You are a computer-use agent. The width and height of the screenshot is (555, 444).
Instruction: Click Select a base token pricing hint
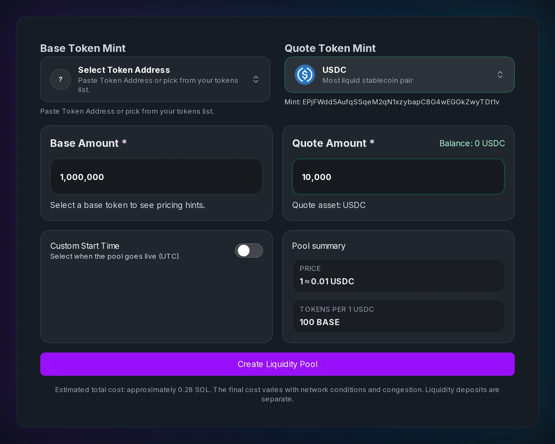point(128,205)
